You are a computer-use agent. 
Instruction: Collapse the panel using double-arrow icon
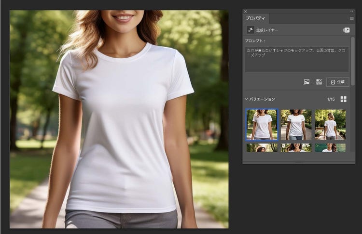point(351,11)
